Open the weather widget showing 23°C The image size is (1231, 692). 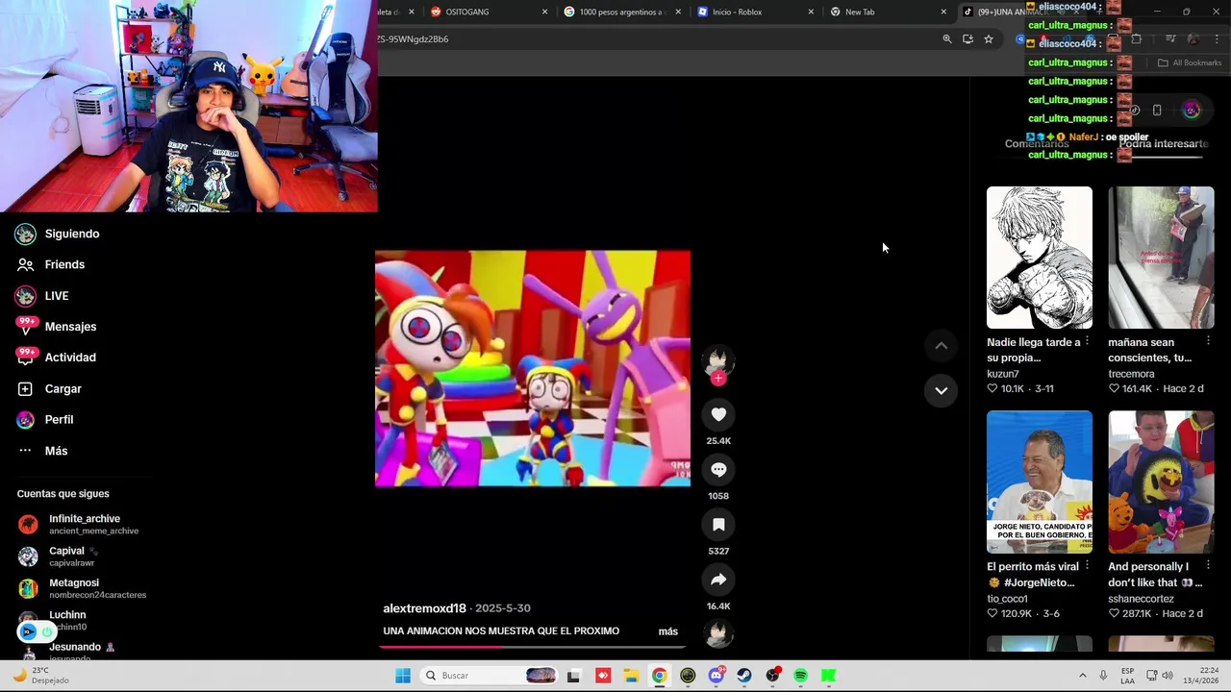[40, 675]
